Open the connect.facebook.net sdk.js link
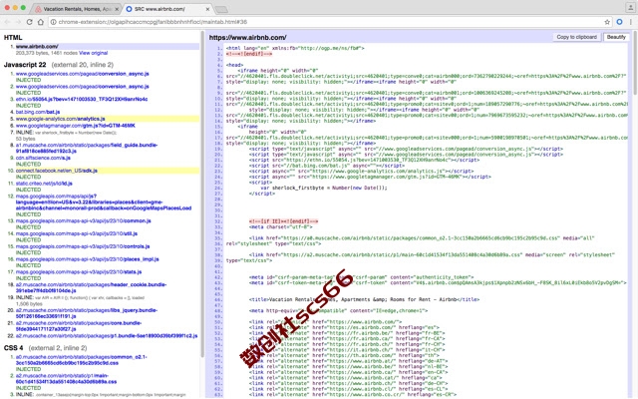This screenshot has width=638, height=399. (57, 171)
